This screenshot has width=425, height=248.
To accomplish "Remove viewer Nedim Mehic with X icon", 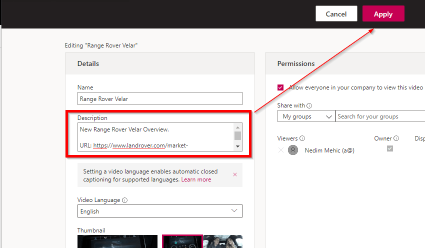I will [280, 150].
